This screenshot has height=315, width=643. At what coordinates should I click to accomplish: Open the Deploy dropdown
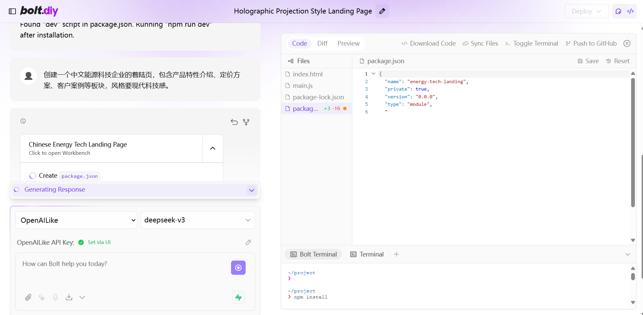pos(586,11)
